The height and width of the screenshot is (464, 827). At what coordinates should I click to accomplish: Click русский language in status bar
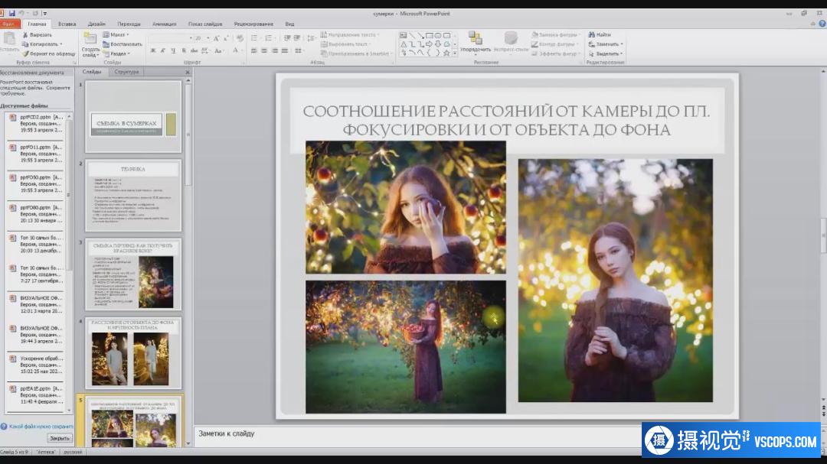(x=73, y=452)
